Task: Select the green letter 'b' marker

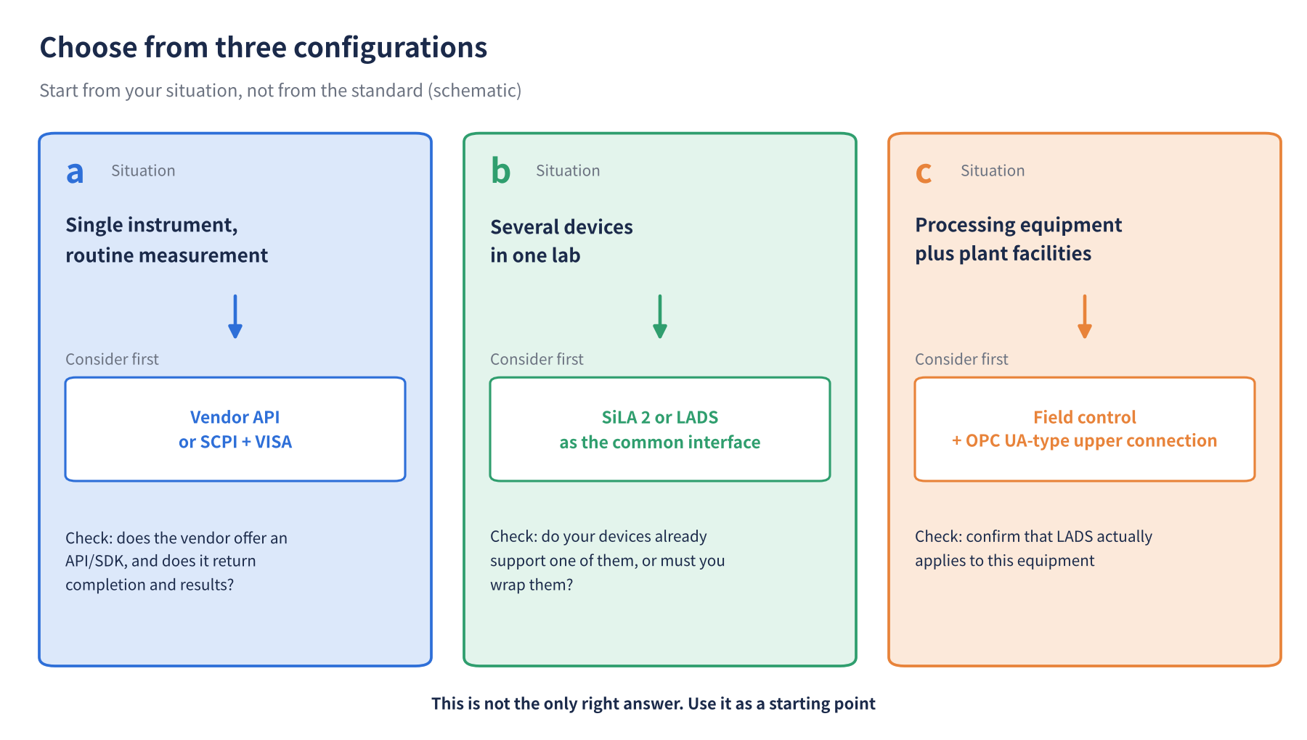Action: (500, 170)
